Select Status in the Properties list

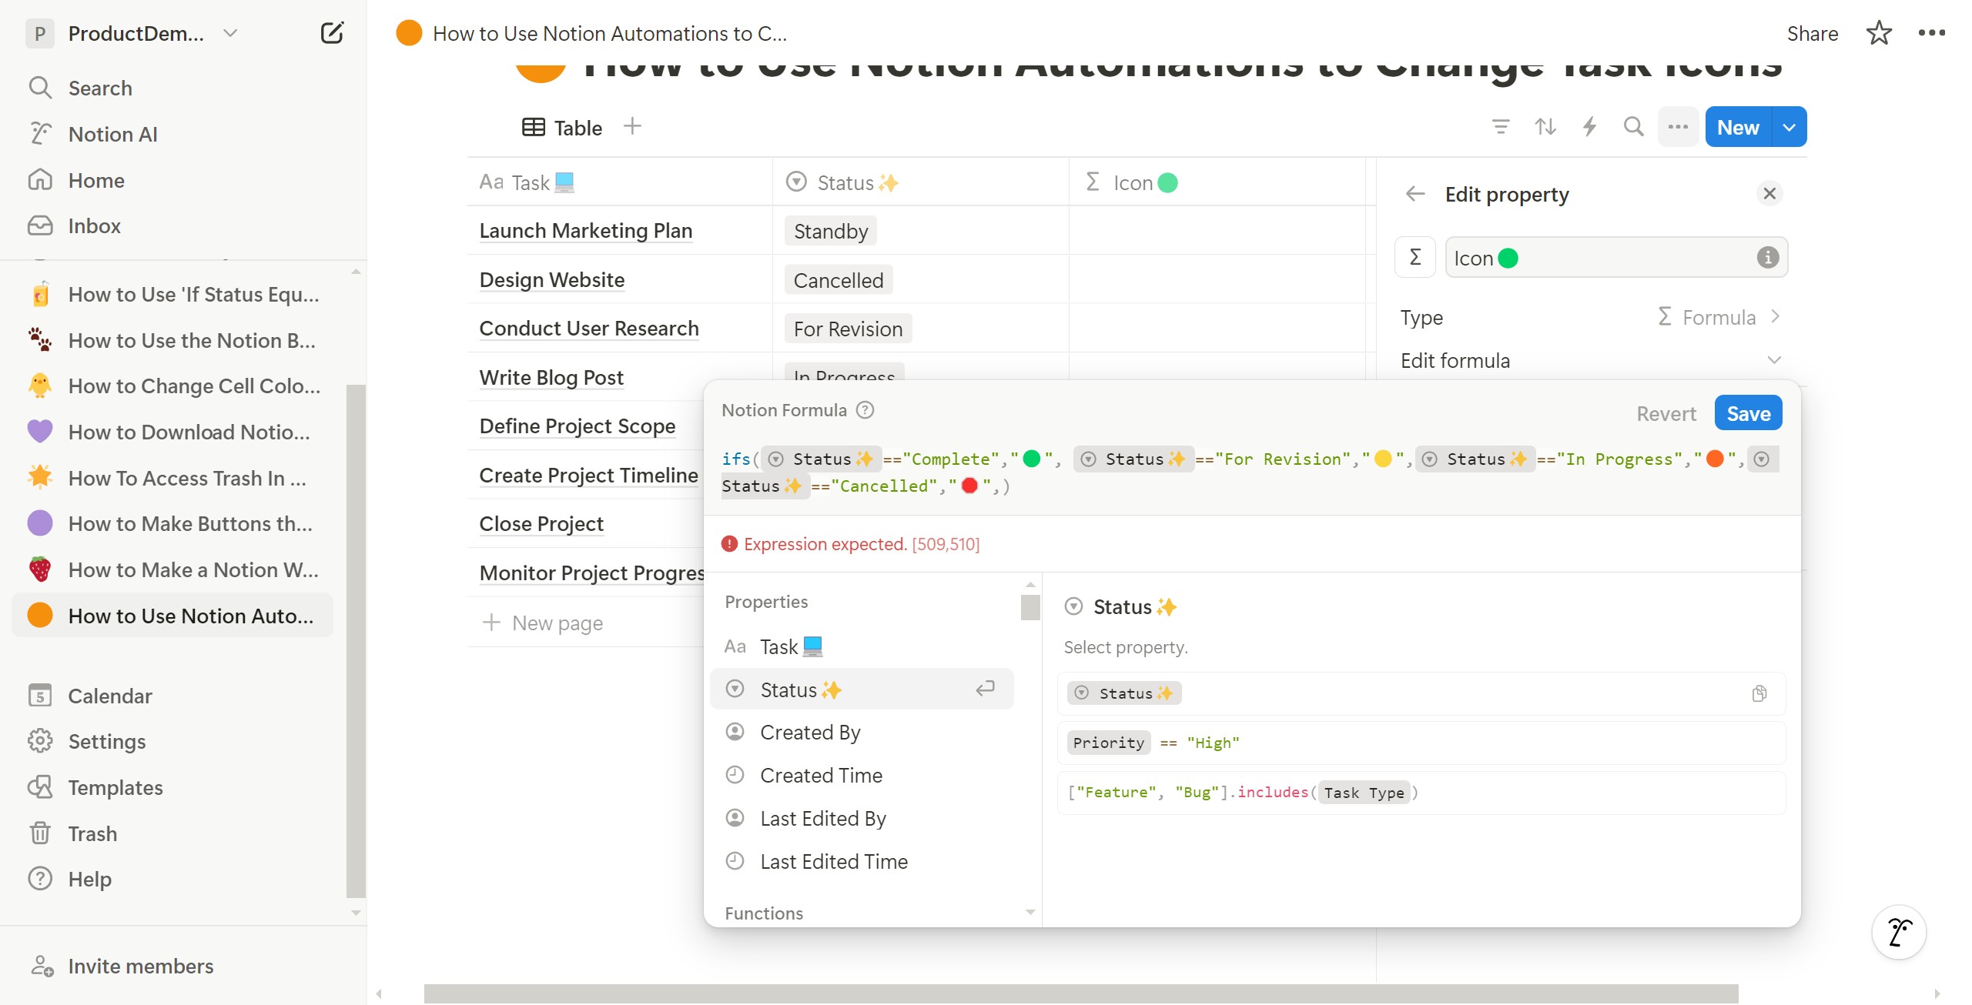[x=861, y=689]
